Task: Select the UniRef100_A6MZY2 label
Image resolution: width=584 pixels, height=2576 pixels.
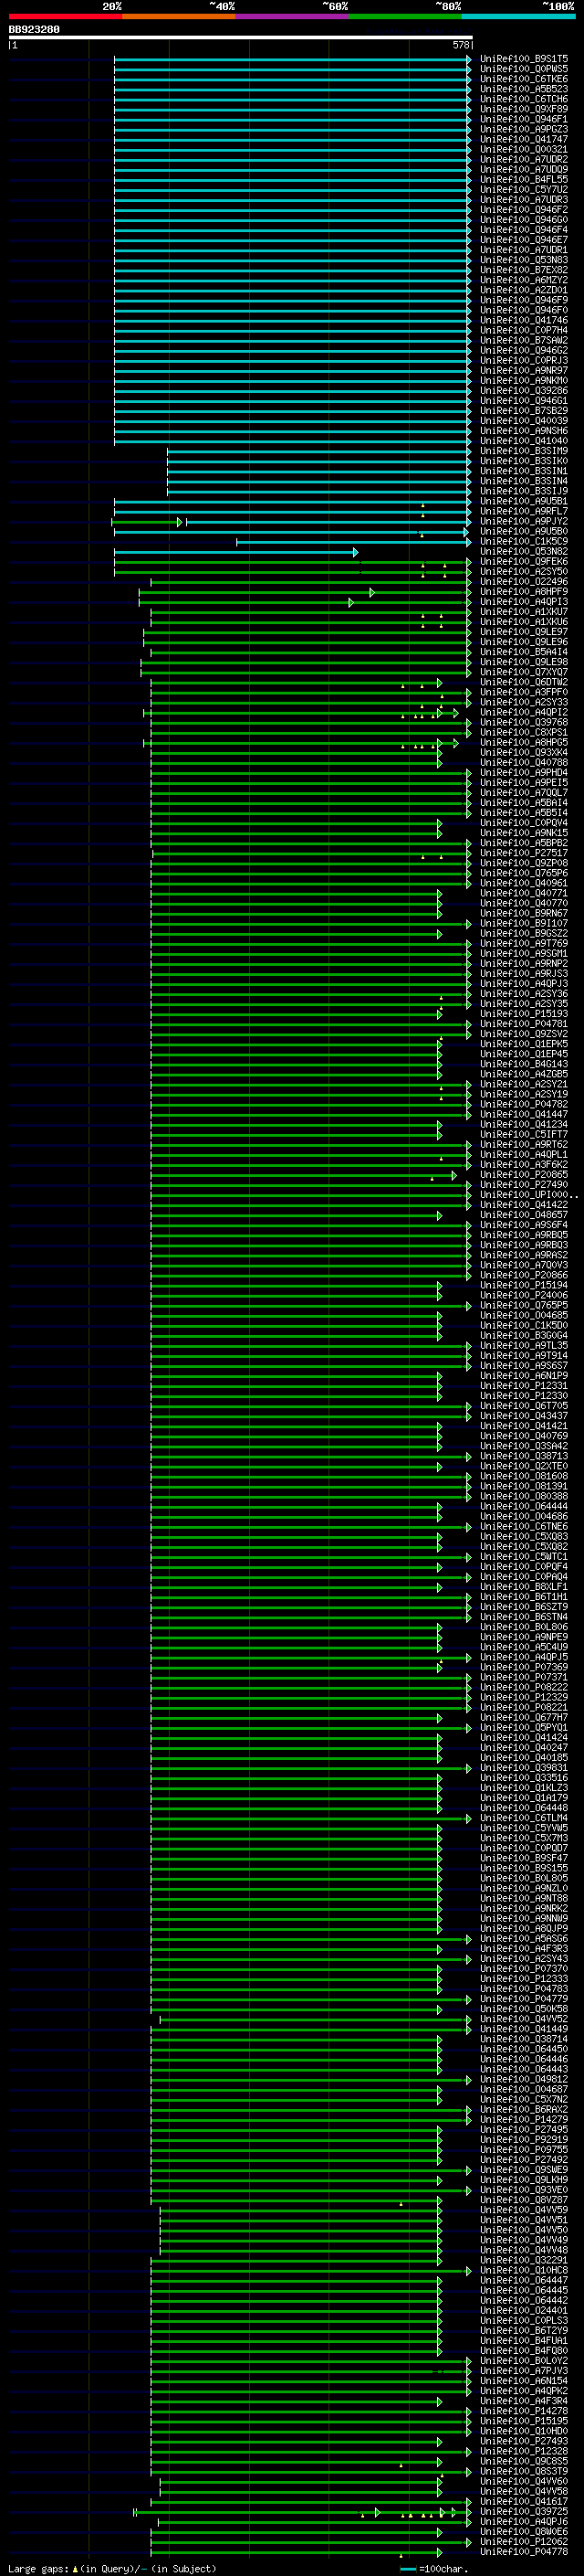Action: click(524, 280)
